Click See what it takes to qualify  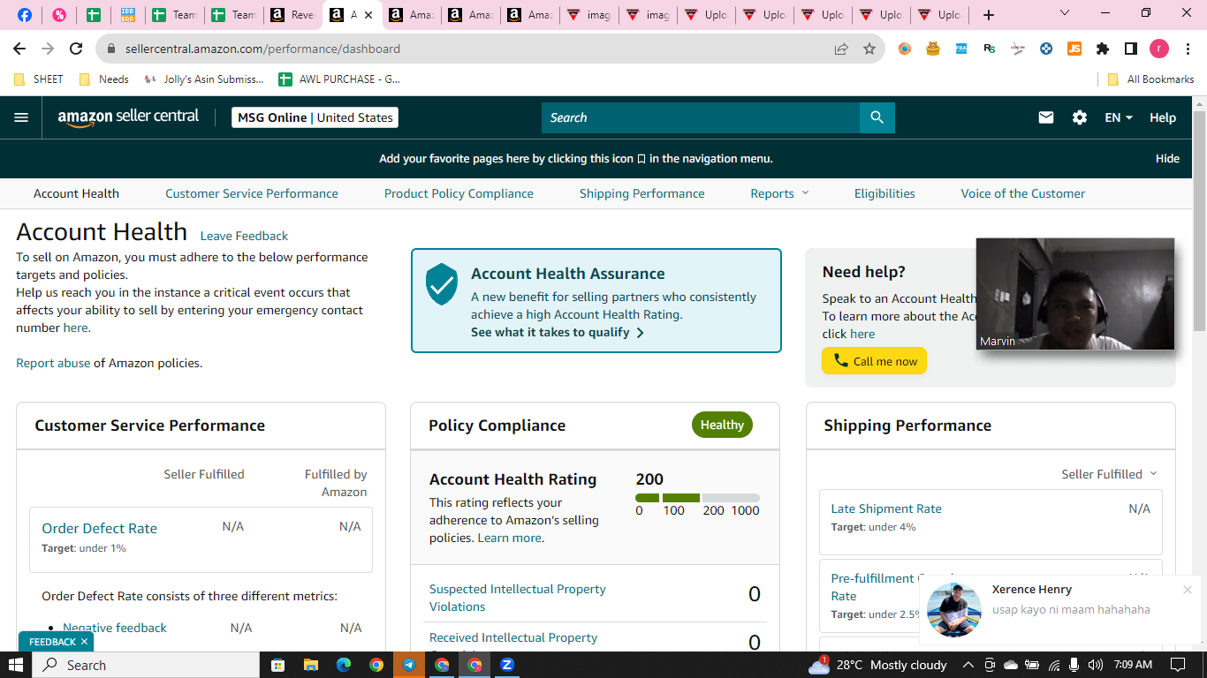click(x=558, y=332)
